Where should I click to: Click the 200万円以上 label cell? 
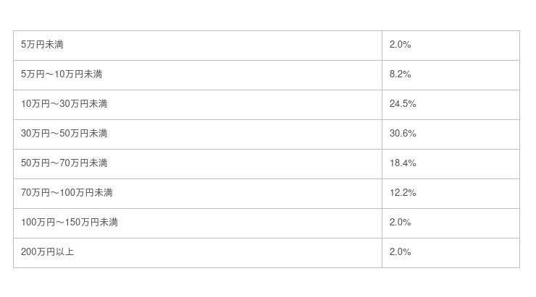tap(48, 252)
